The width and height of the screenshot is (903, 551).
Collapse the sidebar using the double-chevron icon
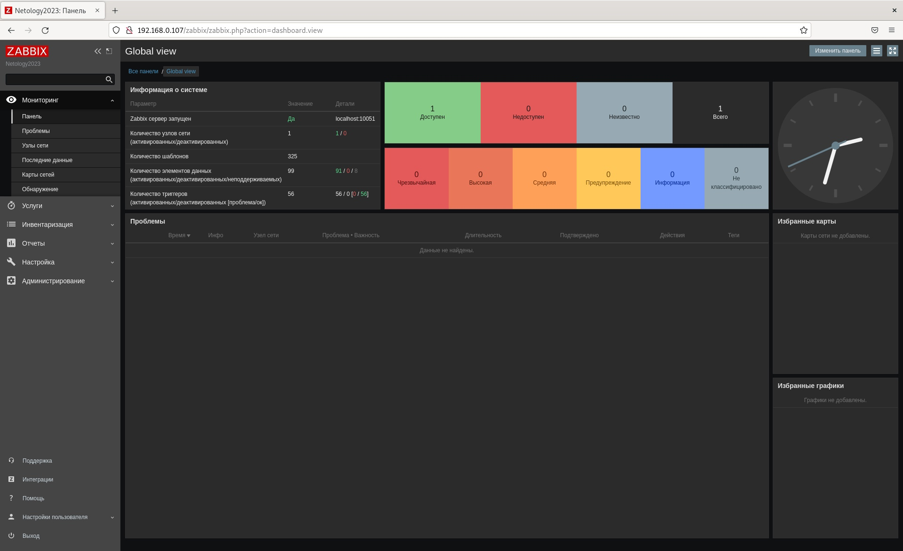point(98,51)
